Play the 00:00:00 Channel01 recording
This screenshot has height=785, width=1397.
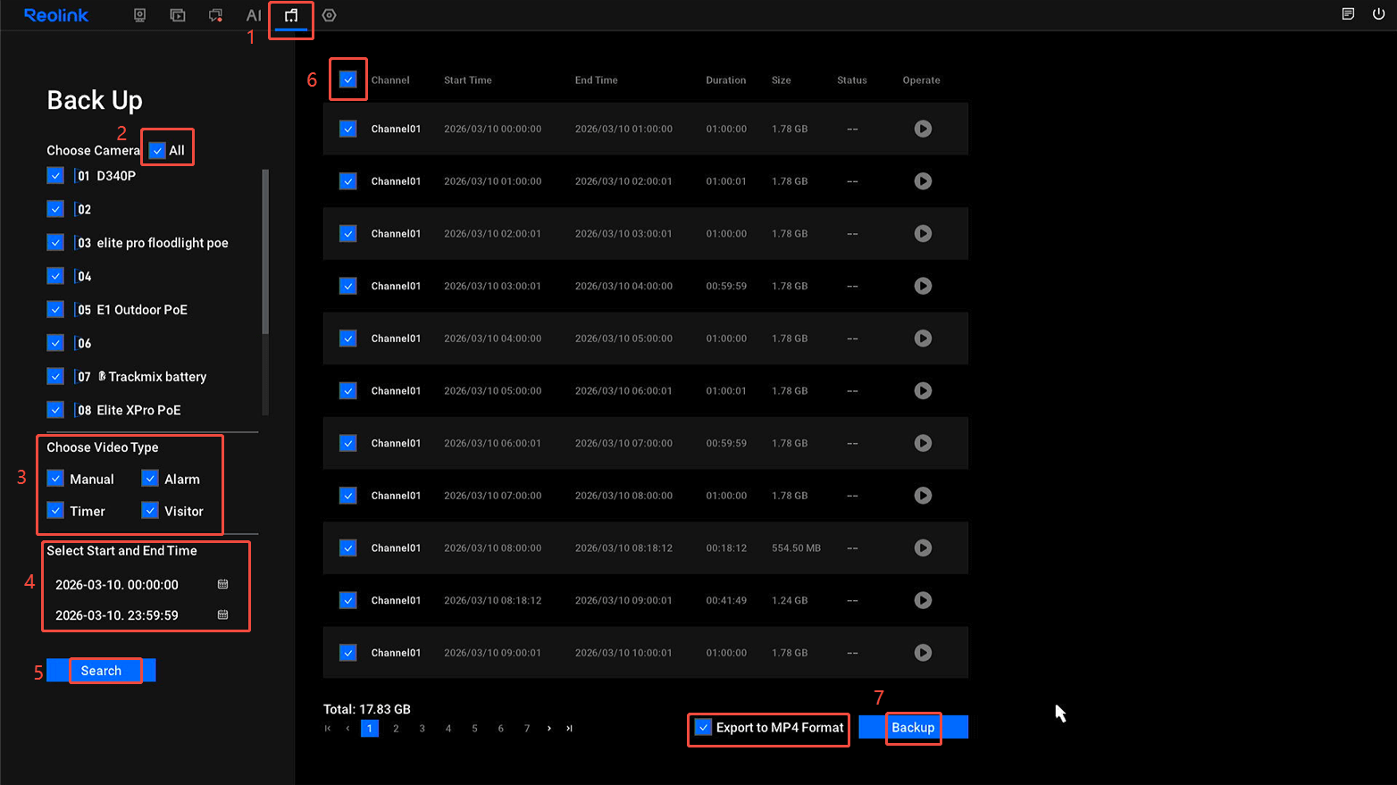[x=923, y=129]
